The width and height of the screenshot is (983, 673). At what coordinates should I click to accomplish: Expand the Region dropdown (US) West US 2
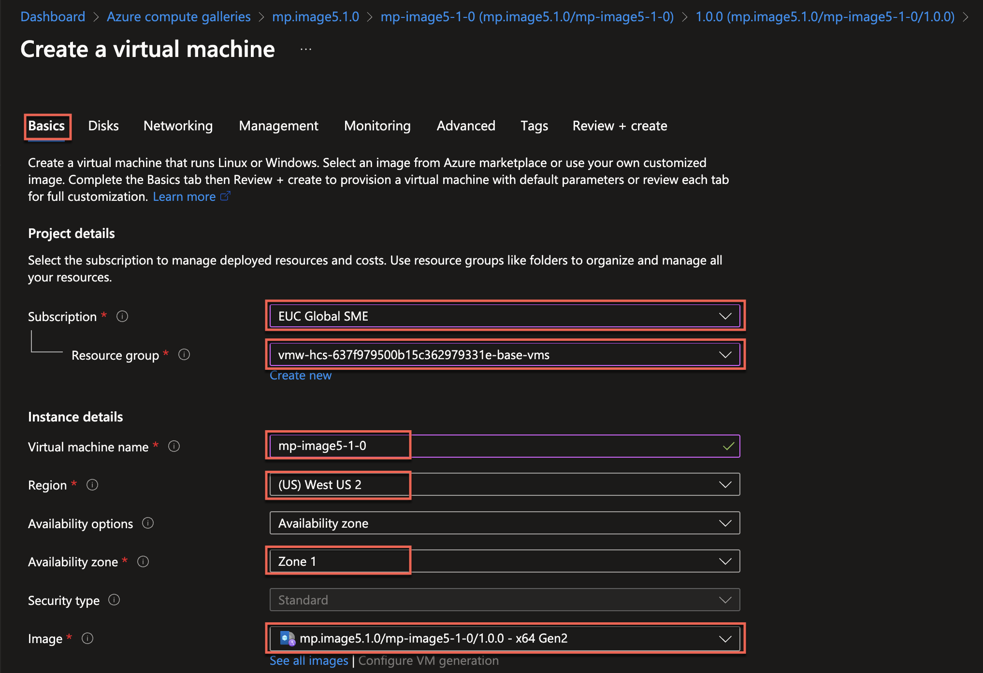(505, 484)
